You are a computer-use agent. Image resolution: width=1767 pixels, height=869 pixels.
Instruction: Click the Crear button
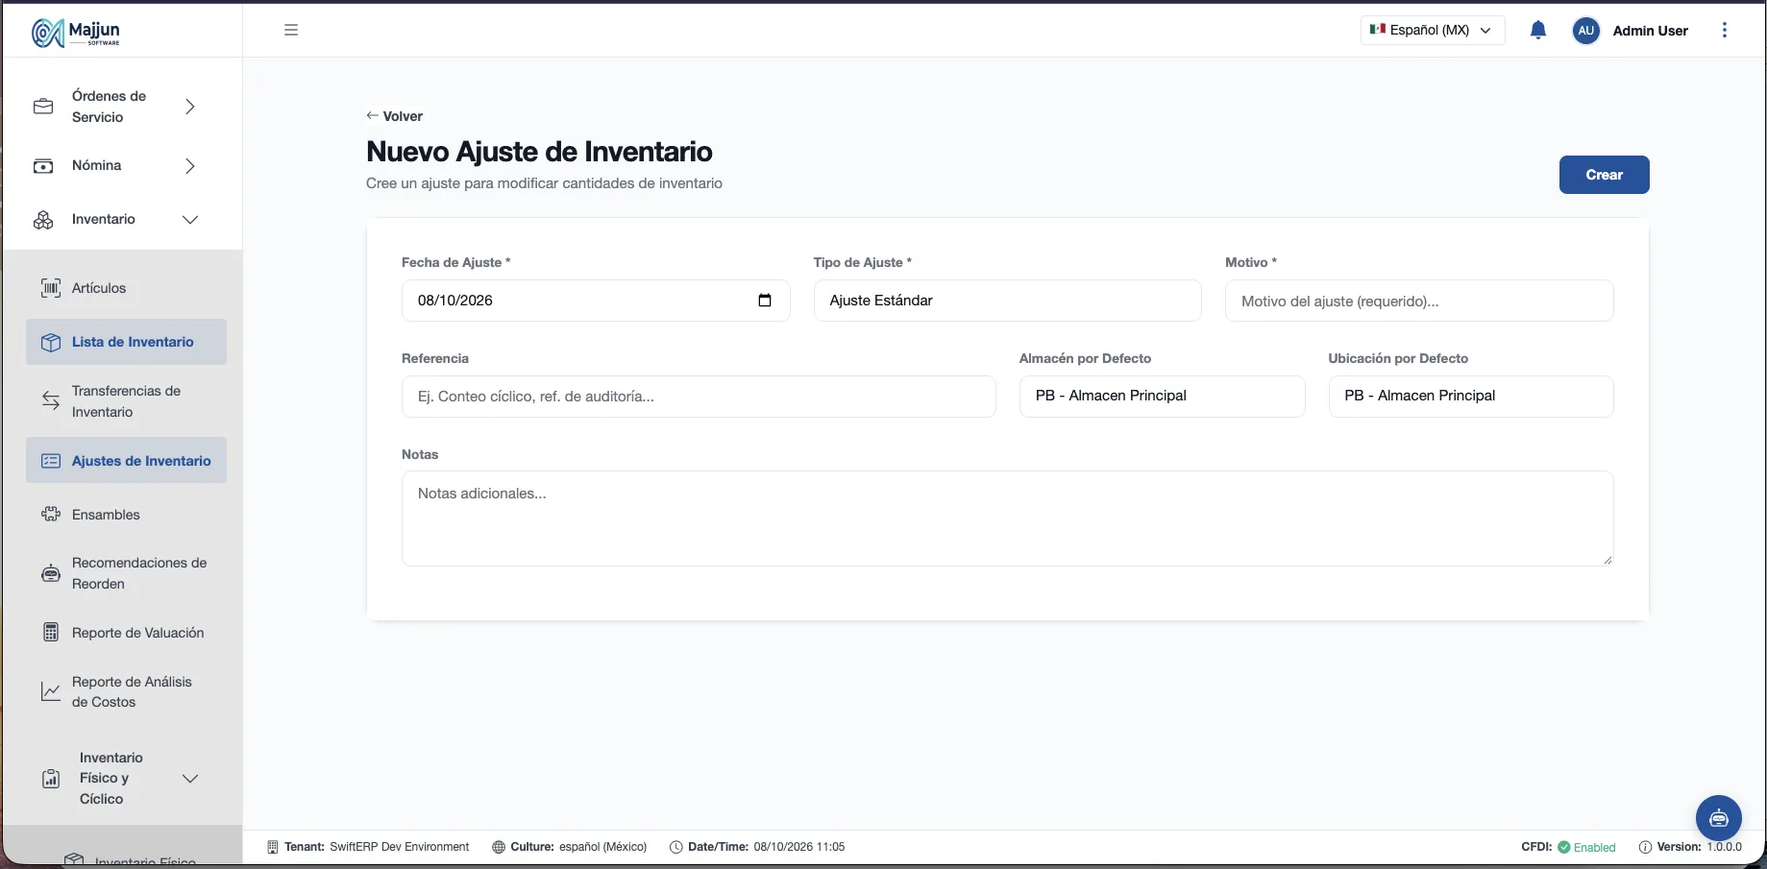coord(1604,175)
